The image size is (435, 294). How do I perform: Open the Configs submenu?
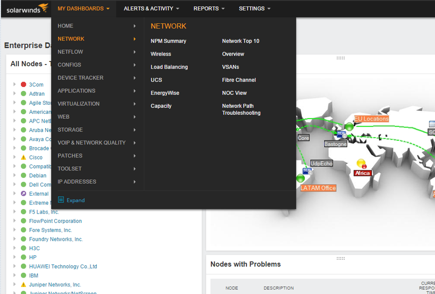tap(97, 65)
